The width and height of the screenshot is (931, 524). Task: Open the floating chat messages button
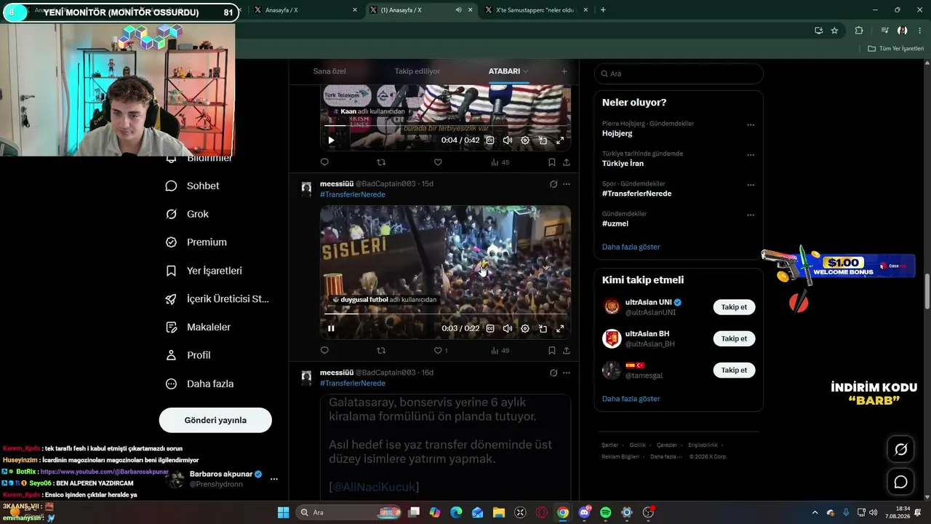pos(900,482)
